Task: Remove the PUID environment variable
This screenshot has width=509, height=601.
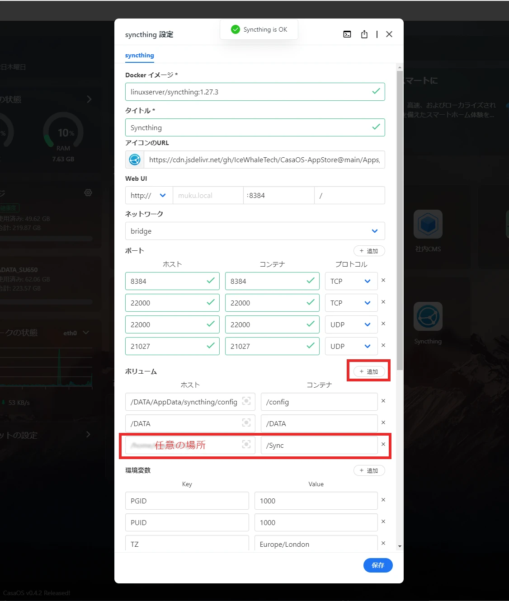Action: pyautogui.click(x=383, y=521)
